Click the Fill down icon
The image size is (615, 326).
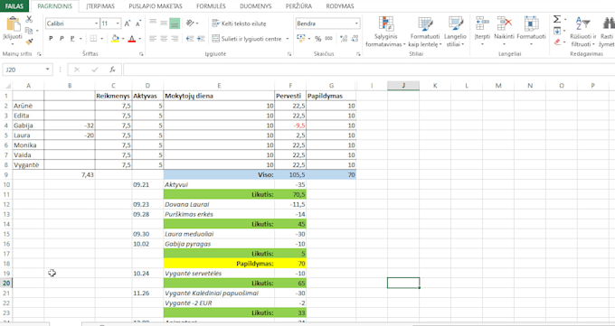click(x=557, y=31)
